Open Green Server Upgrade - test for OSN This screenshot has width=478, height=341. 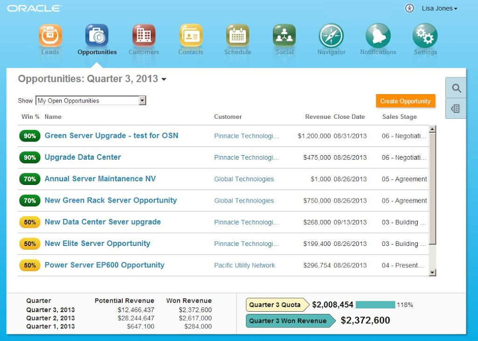click(x=111, y=136)
